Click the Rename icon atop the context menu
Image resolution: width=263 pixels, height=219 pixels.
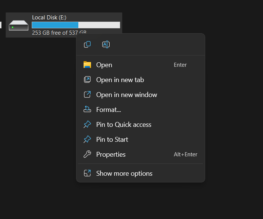click(106, 44)
